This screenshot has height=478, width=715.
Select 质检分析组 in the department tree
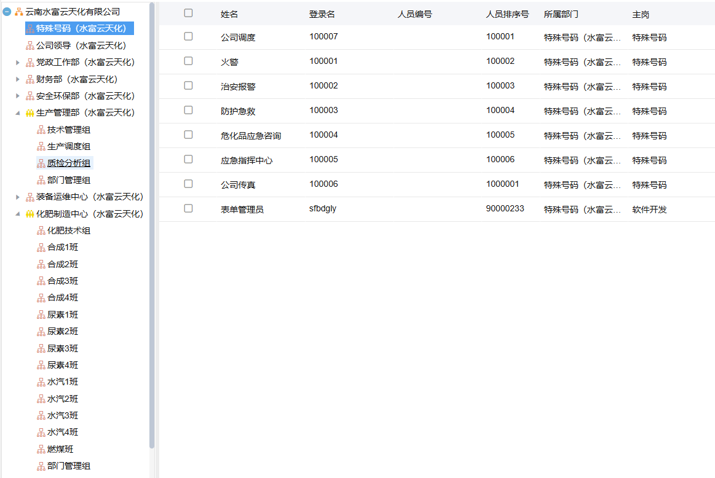coord(68,163)
